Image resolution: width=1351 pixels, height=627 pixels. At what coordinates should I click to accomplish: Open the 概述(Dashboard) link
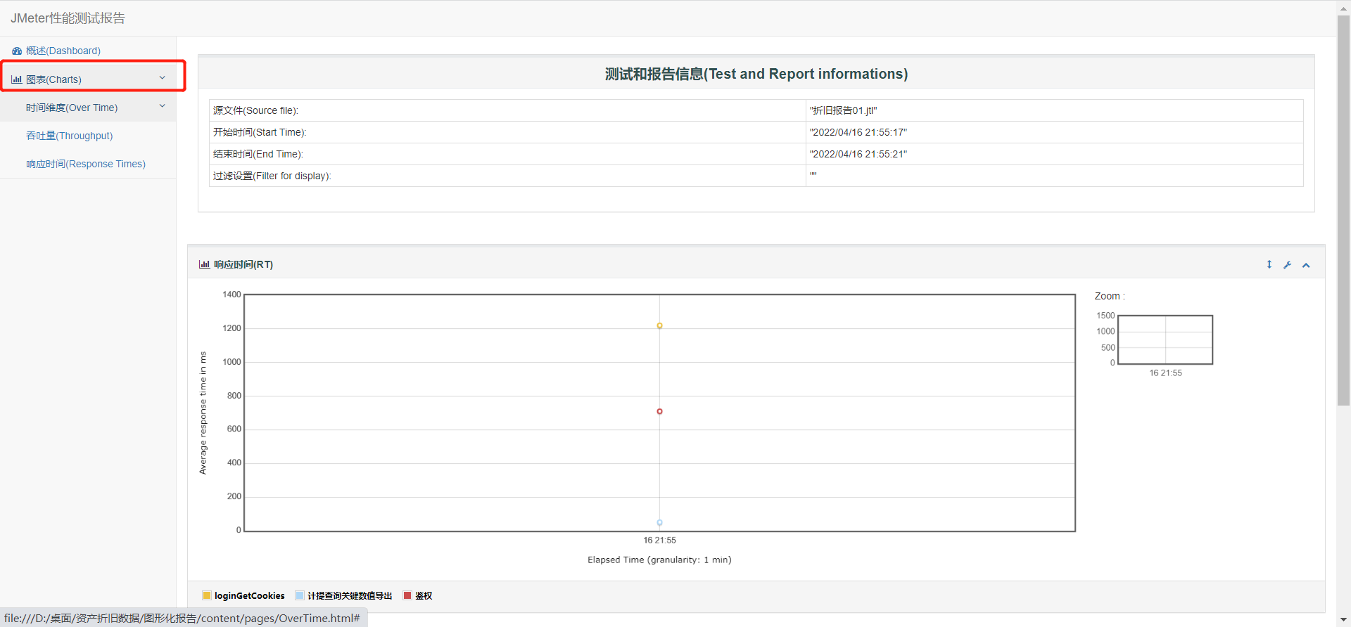(63, 51)
